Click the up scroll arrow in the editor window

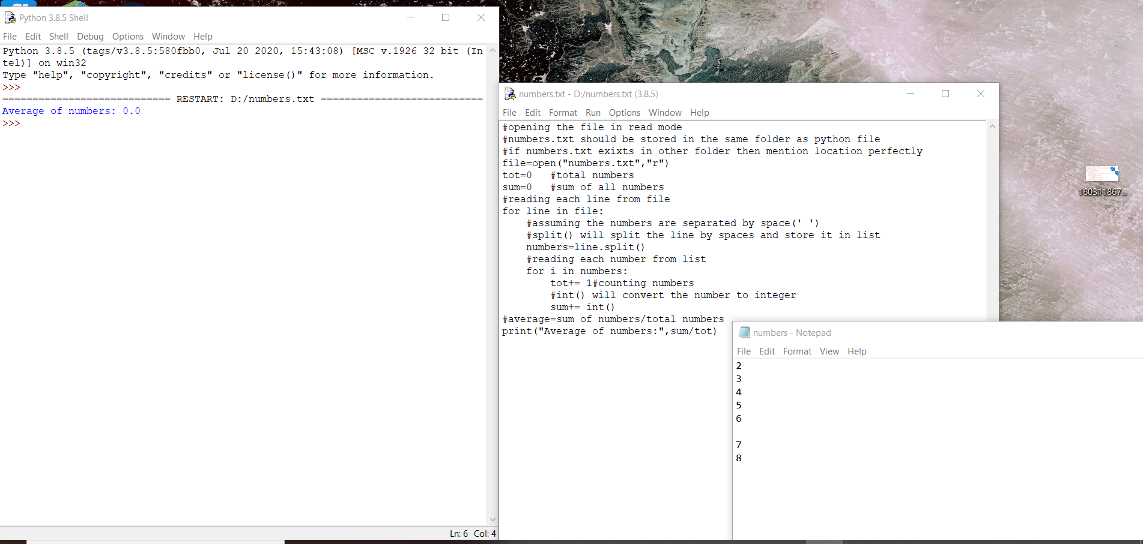(992, 126)
